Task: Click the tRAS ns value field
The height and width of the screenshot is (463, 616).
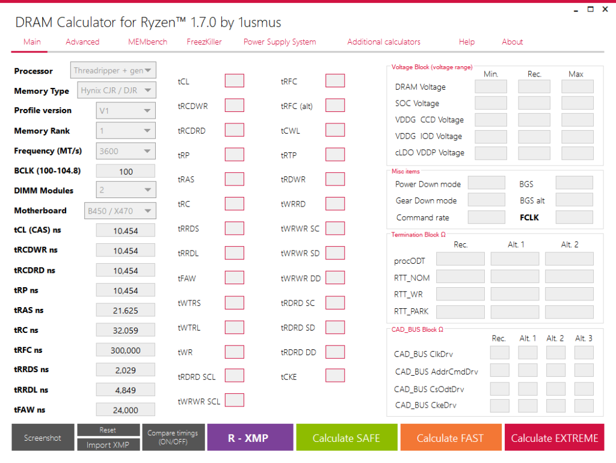Action: [x=126, y=311]
